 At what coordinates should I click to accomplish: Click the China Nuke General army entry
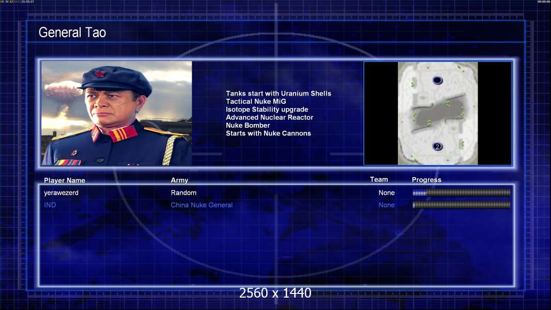(202, 205)
